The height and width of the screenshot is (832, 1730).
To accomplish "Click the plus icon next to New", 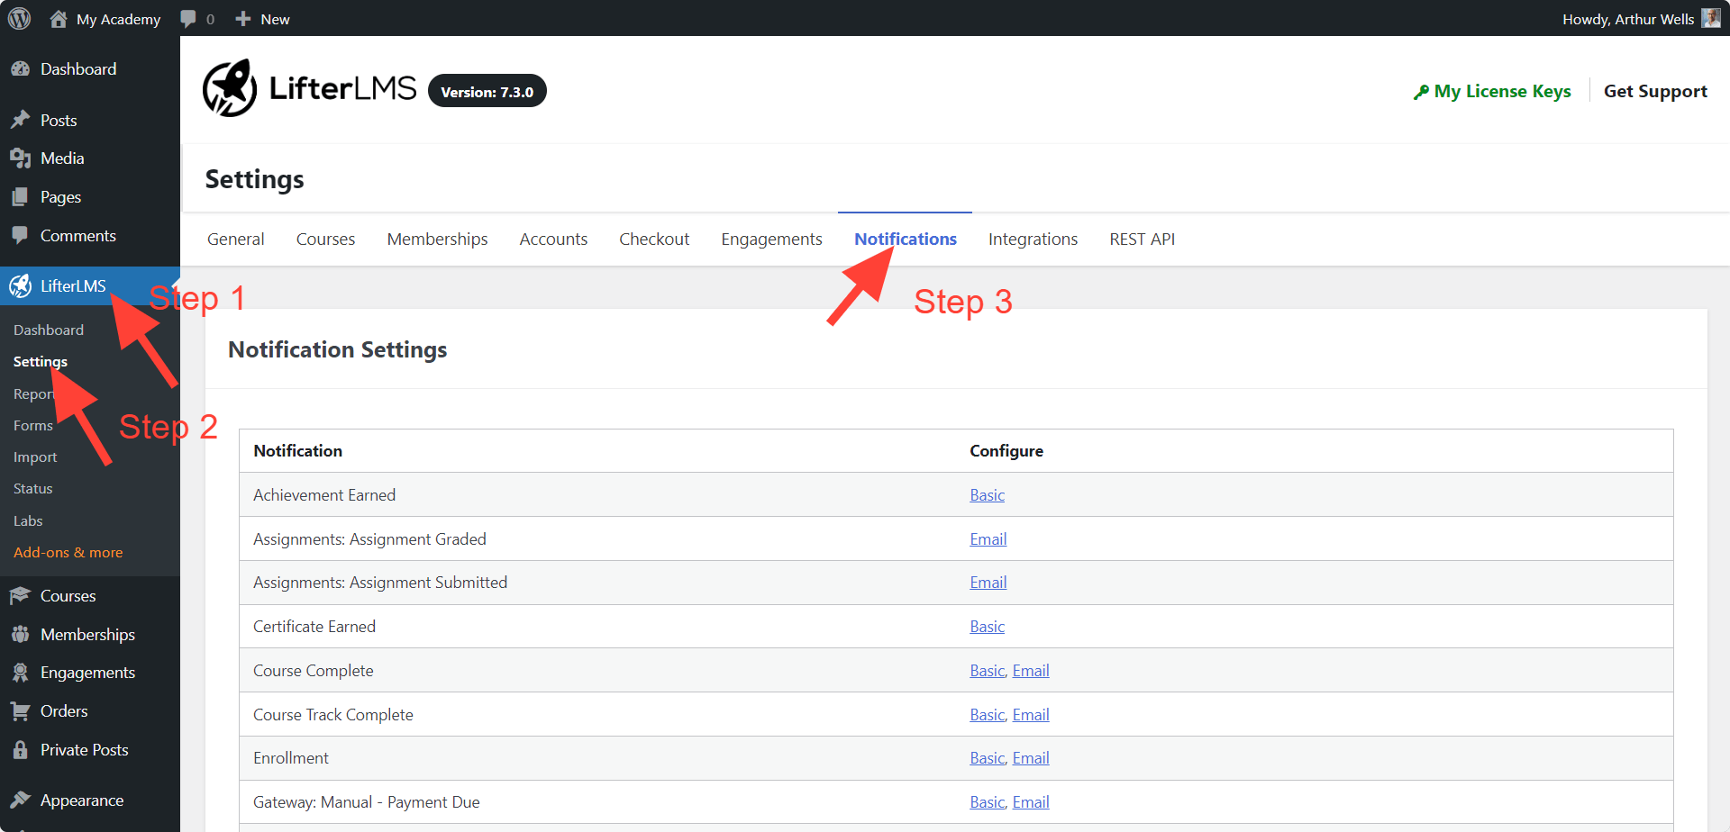I will pyautogui.click(x=242, y=19).
